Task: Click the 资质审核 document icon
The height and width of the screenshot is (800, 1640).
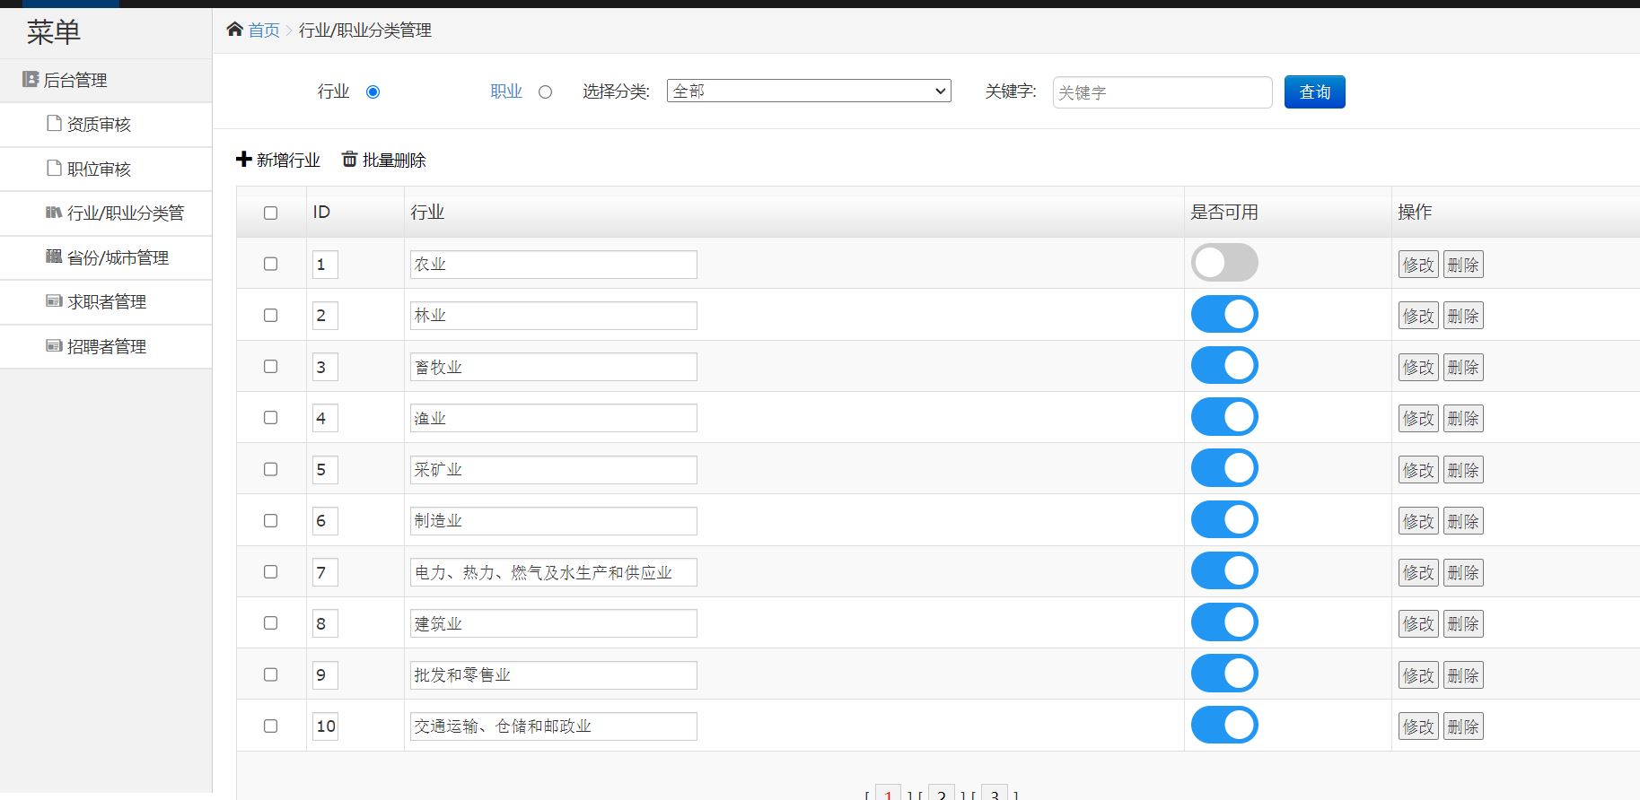Action: 54,124
